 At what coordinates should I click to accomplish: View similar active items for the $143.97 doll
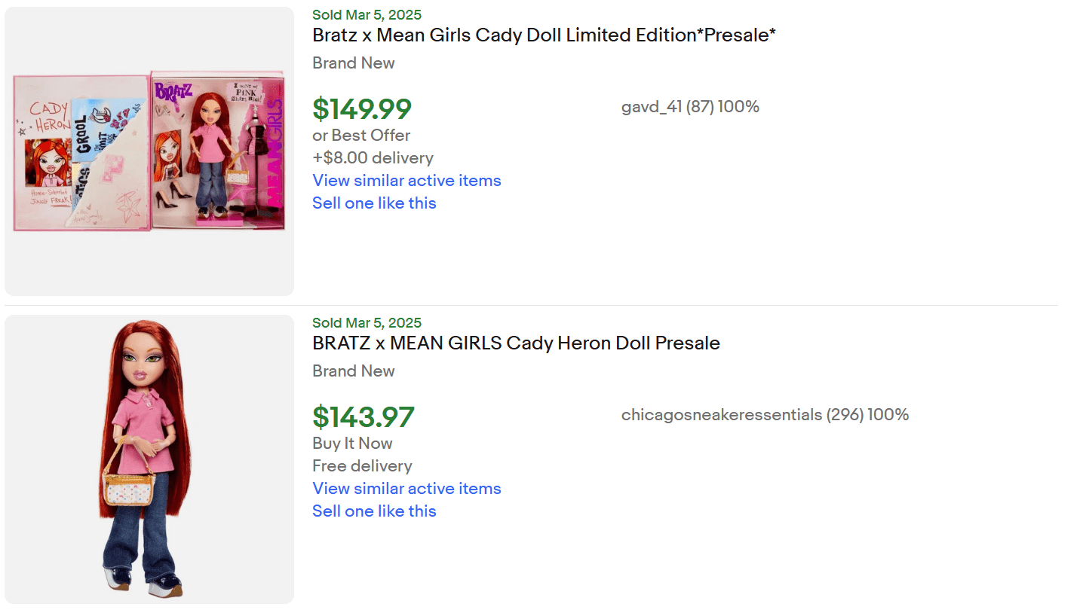tap(406, 489)
